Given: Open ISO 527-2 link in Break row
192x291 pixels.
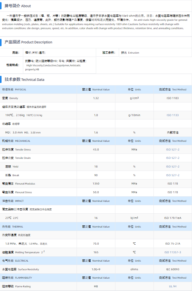Looking at the screenshot, I should [172, 175].
